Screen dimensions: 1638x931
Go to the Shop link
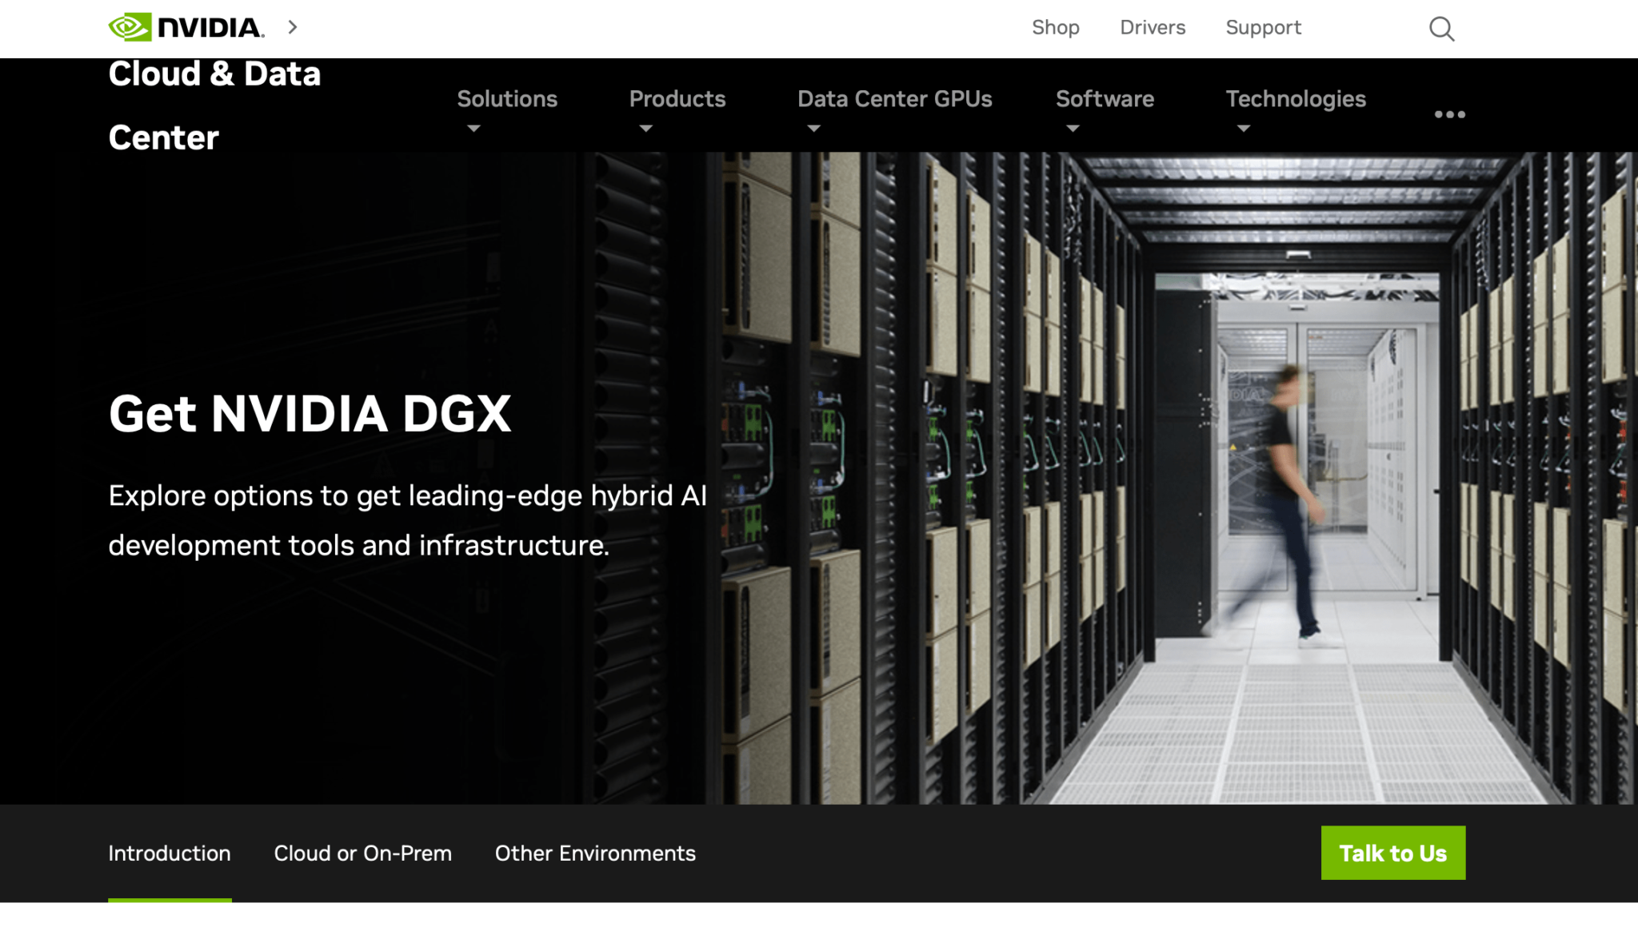[1055, 27]
